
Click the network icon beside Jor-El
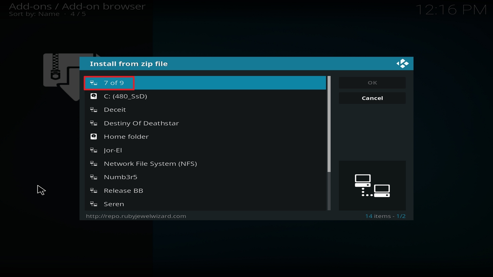[94, 150]
